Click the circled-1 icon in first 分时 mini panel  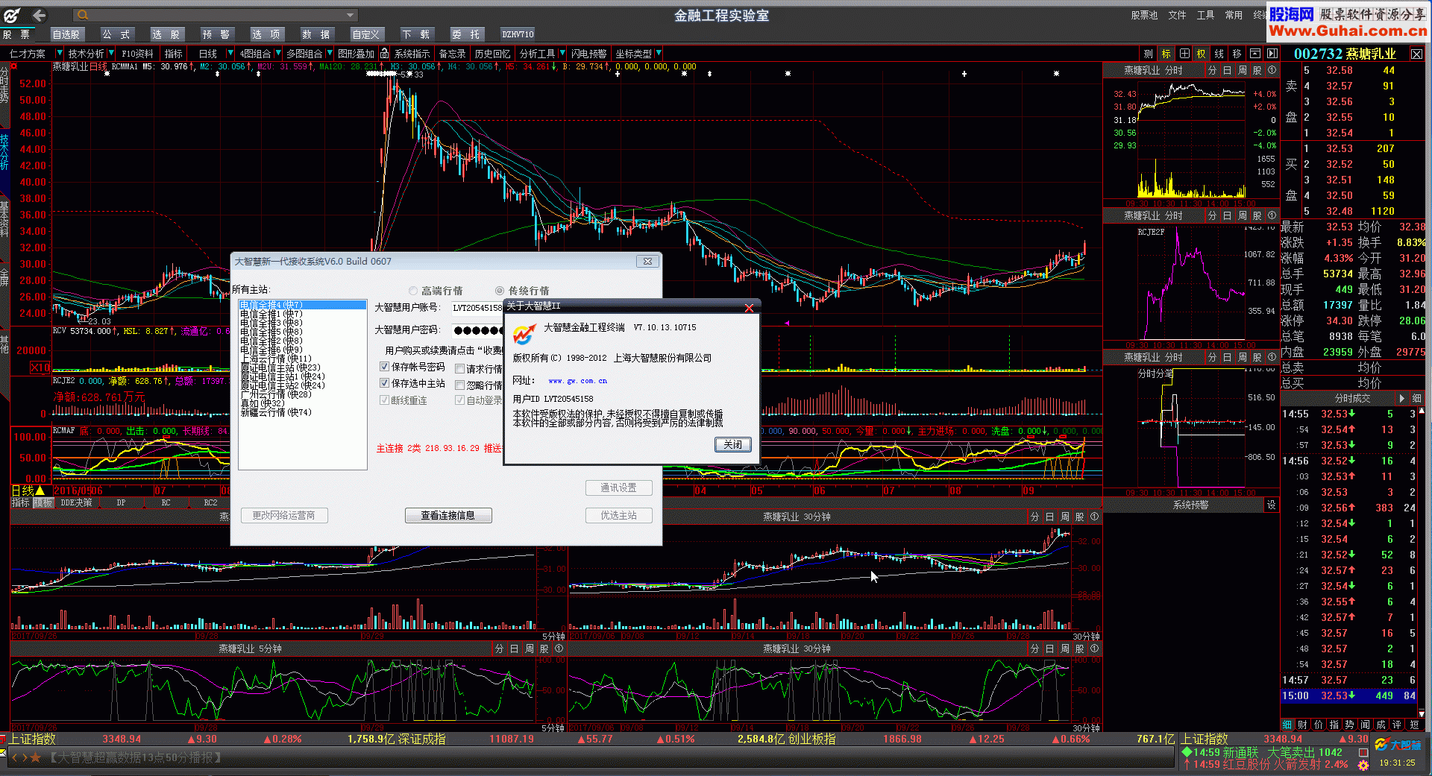[x=1272, y=70]
